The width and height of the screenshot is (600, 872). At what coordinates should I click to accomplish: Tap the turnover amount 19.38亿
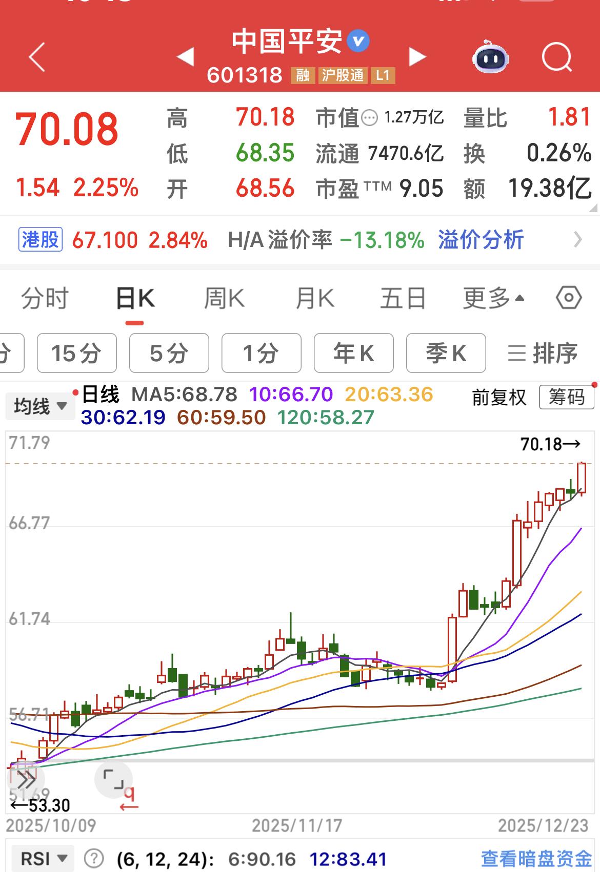click(550, 188)
